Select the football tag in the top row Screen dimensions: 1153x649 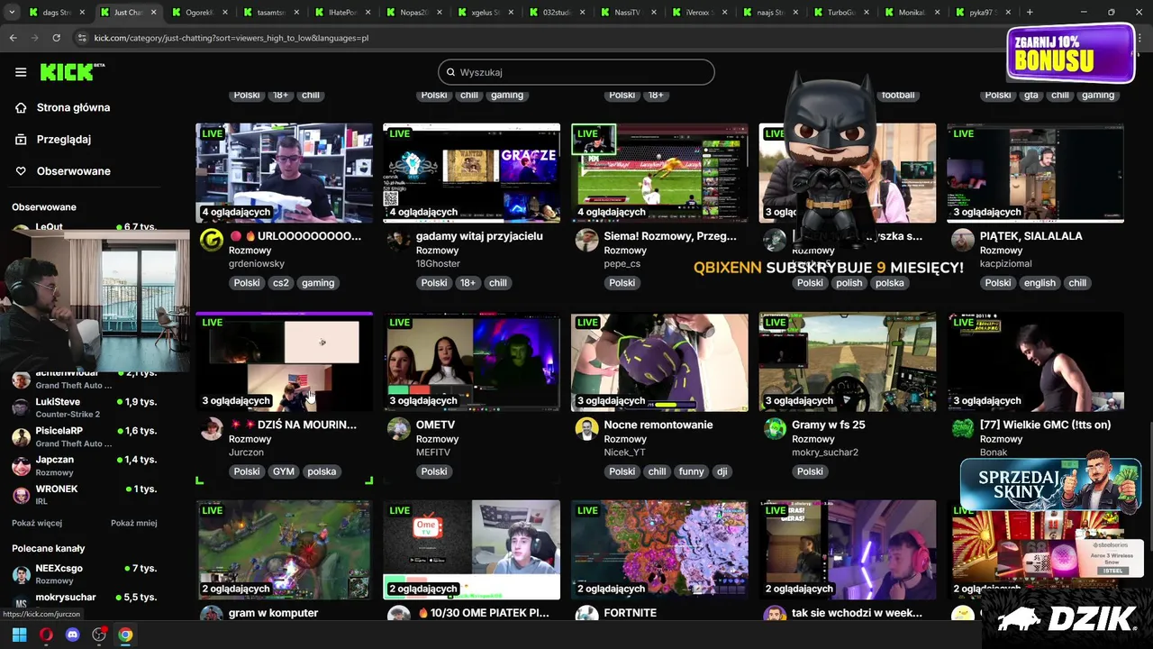pyautogui.click(x=898, y=95)
